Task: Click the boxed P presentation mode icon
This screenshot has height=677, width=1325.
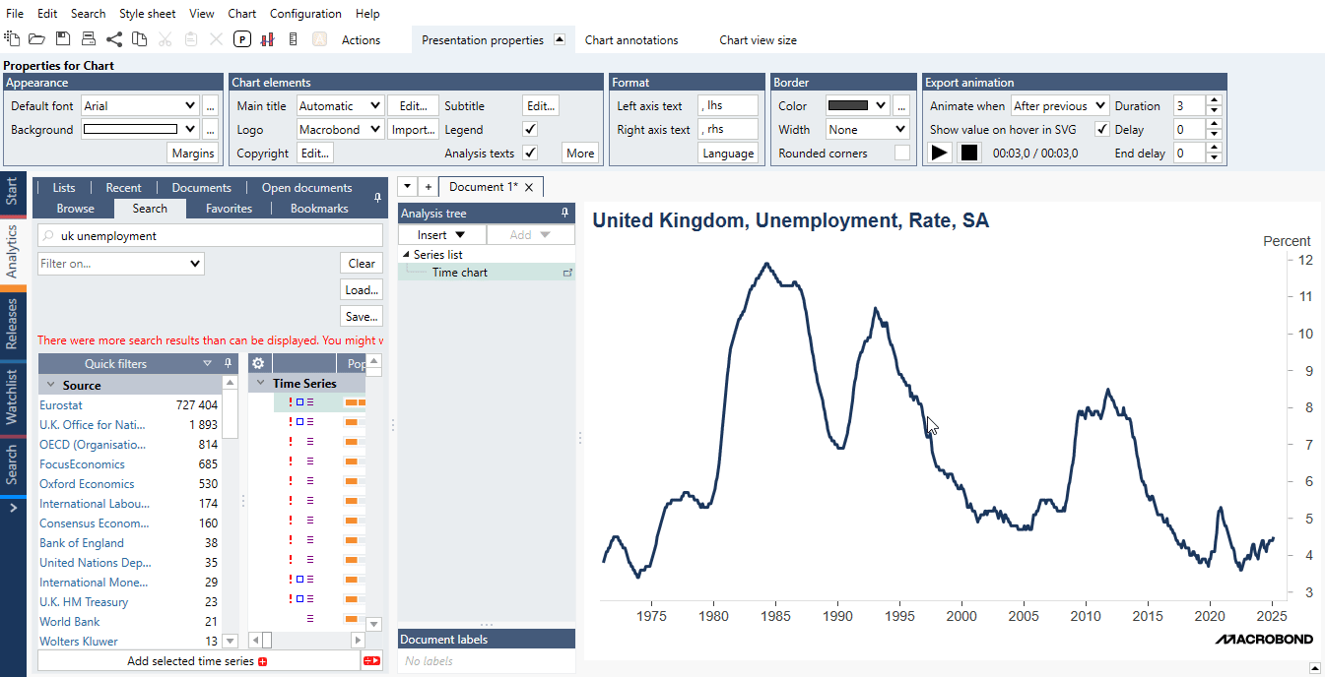Action: coord(242,39)
